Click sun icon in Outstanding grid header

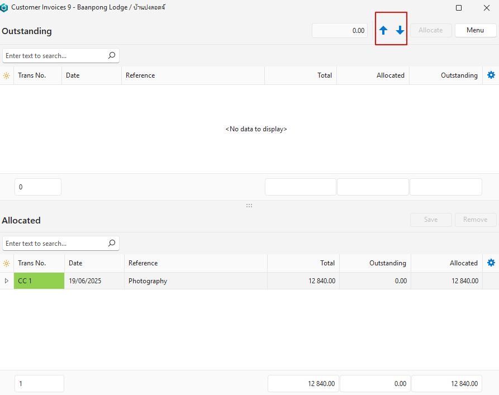point(7,75)
